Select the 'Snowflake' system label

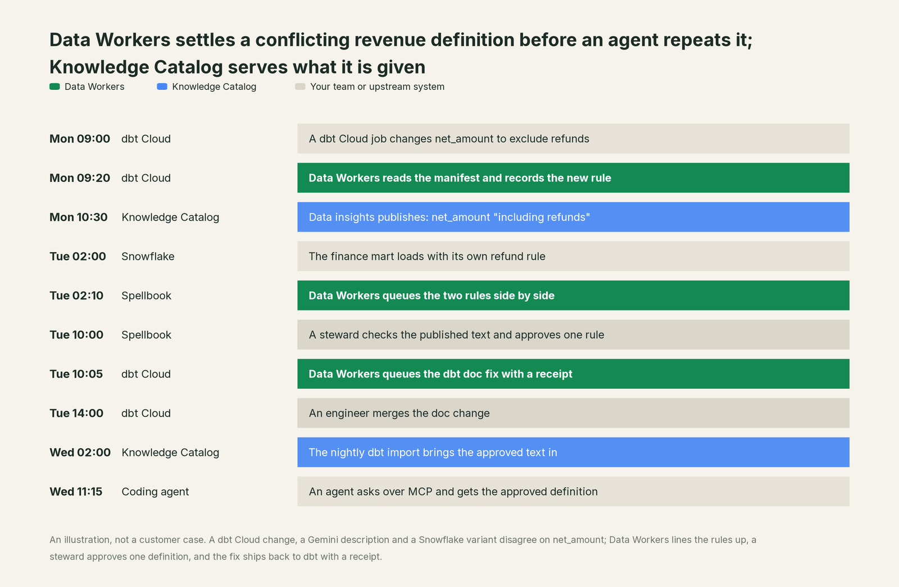pyautogui.click(x=148, y=256)
